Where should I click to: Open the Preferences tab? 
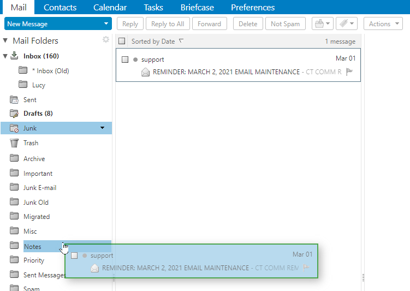click(252, 8)
